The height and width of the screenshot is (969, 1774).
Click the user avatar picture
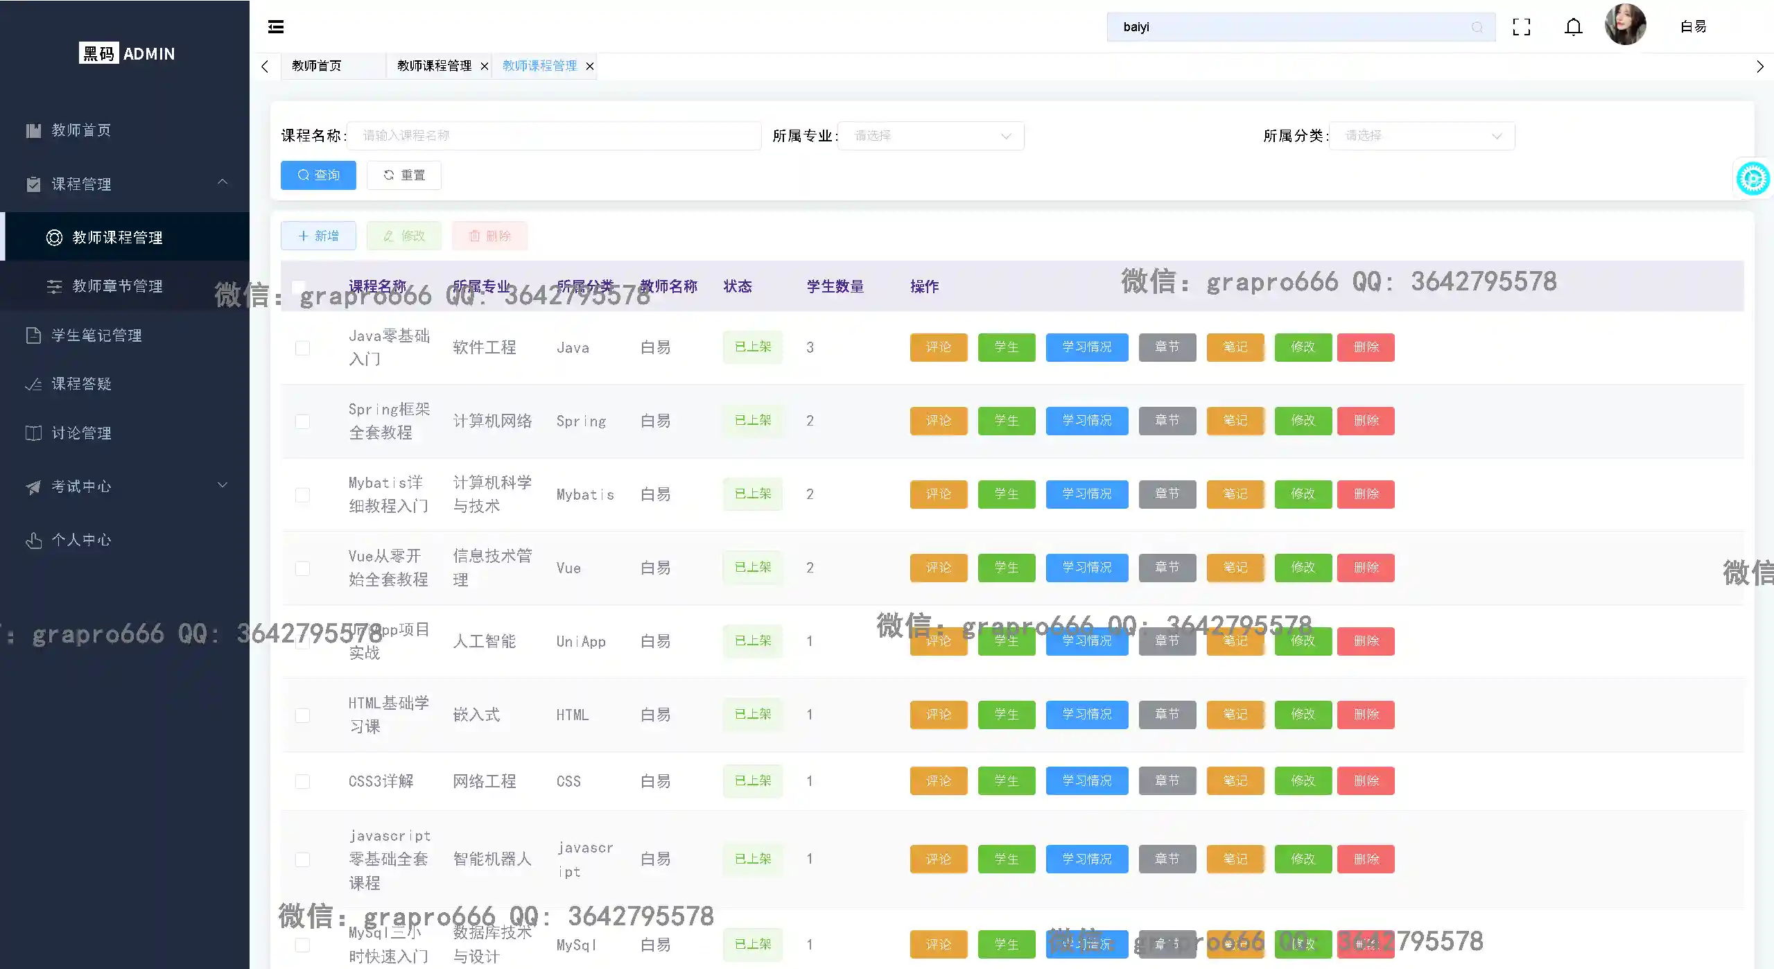1625,25
